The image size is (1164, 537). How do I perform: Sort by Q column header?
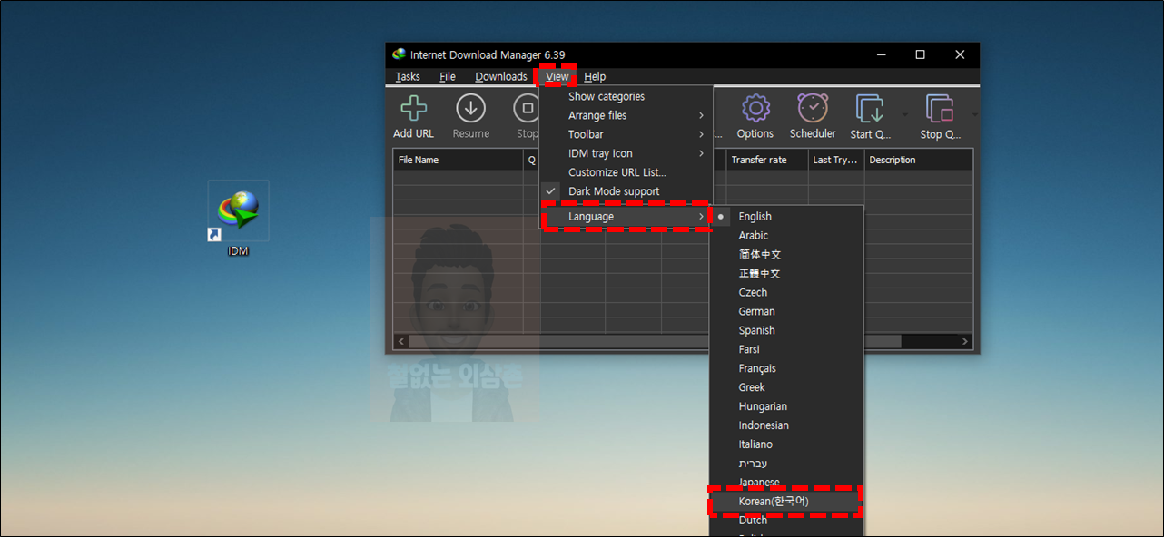tap(531, 160)
